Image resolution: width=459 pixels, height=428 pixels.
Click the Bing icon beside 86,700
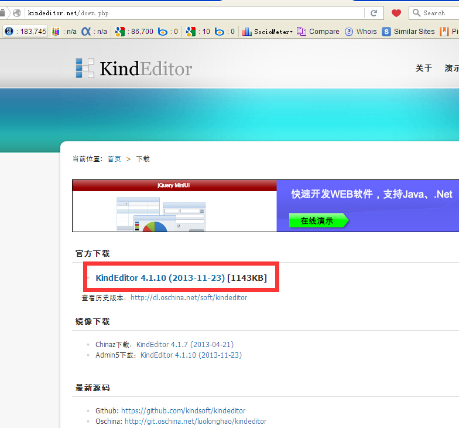[x=163, y=32]
